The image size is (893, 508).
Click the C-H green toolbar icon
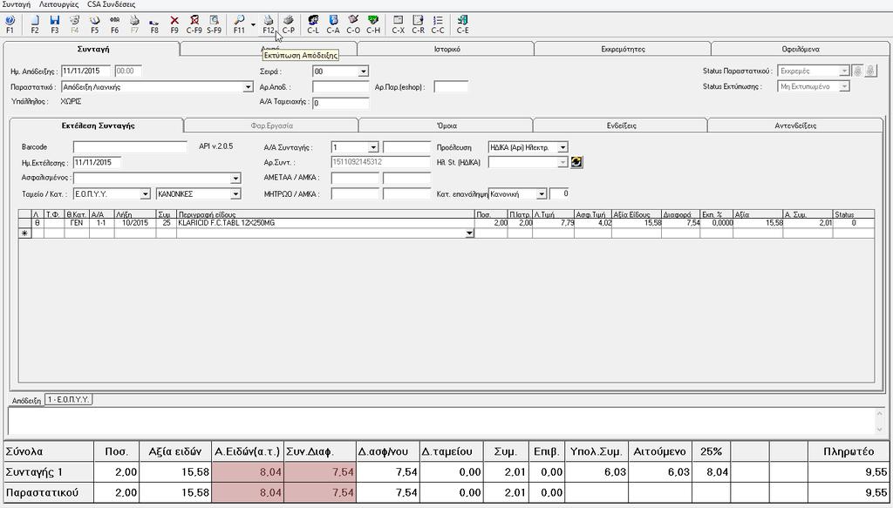click(373, 24)
